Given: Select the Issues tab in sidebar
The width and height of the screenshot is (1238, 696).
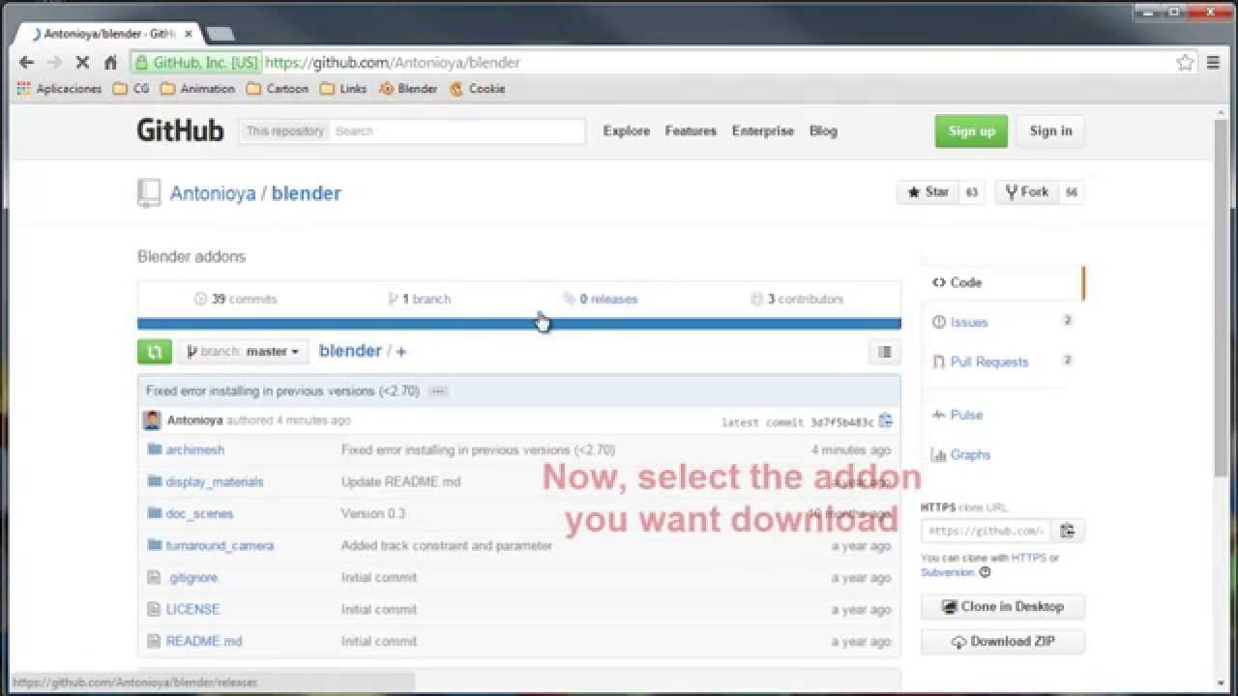Looking at the screenshot, I should click(x=1002, y=322).
